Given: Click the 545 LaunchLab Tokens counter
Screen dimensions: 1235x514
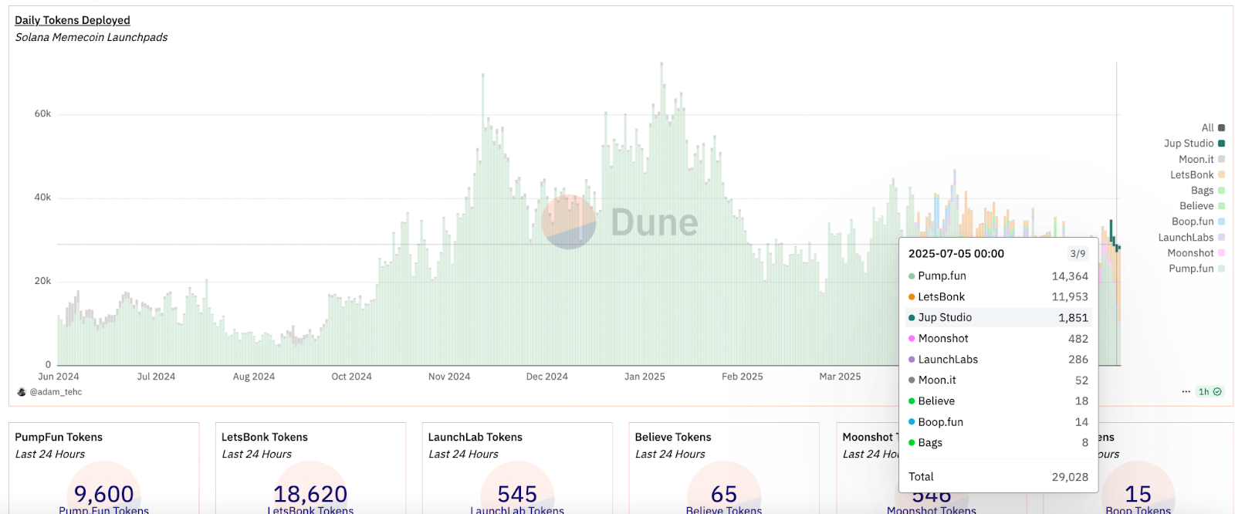Looking at the screenshot, I should point(517,494).
